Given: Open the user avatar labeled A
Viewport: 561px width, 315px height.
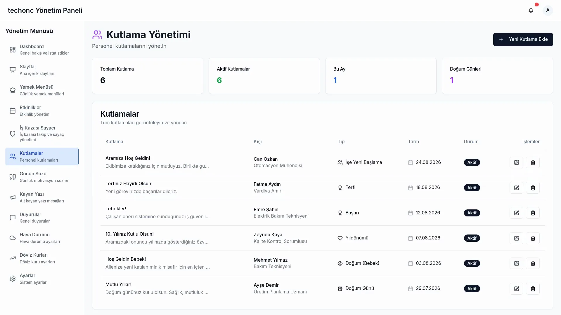Looking at the screenshot, I should pyautogui.click(x=548, y=10).
